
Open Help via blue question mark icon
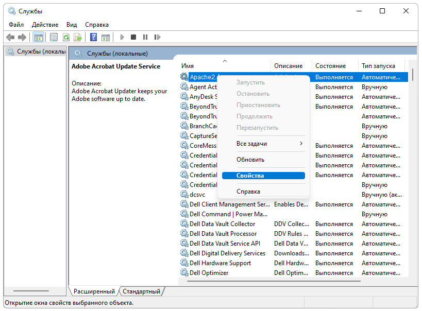coord(93,37)
